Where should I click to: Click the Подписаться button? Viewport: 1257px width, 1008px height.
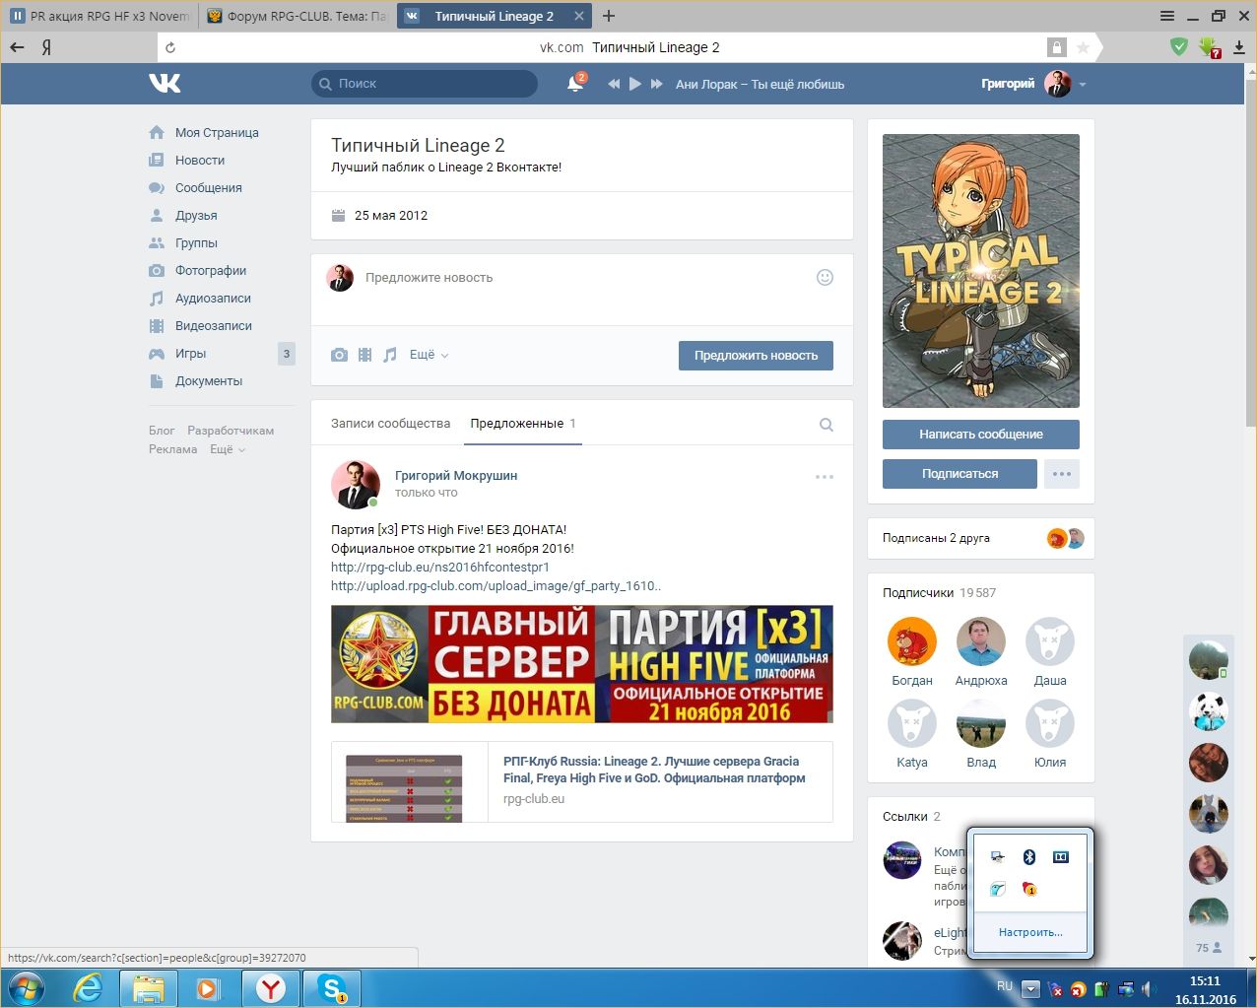(959, 474)
